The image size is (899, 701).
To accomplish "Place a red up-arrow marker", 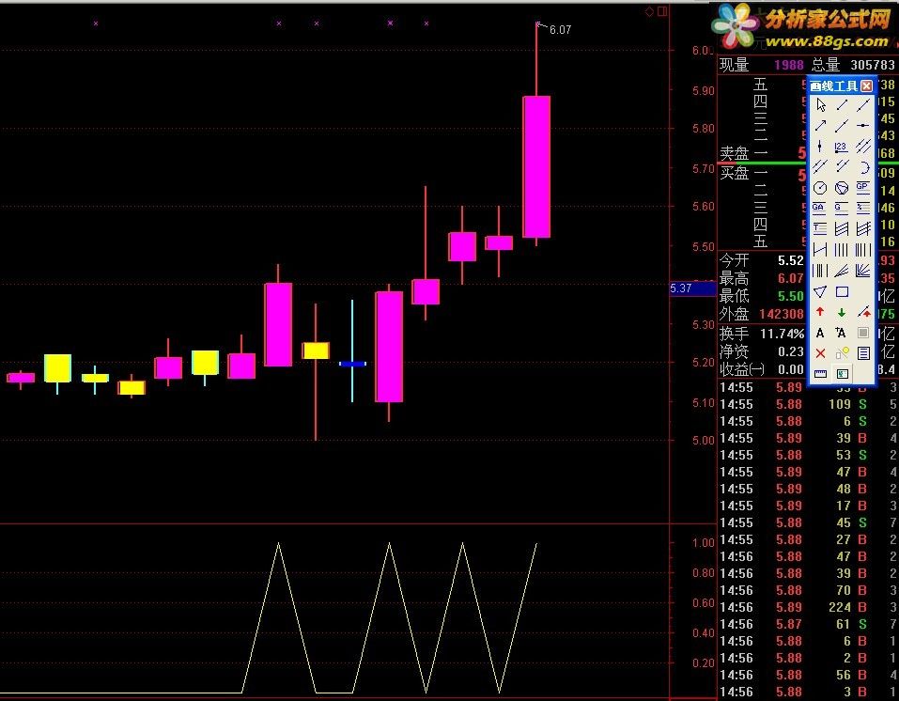I will coord(820,312).
